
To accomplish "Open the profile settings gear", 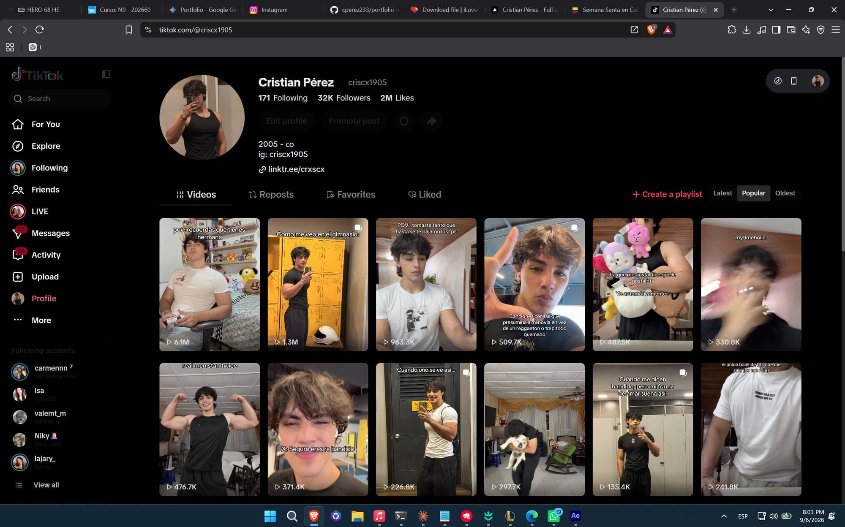I will pyautogui.click(x=404, y=121).
